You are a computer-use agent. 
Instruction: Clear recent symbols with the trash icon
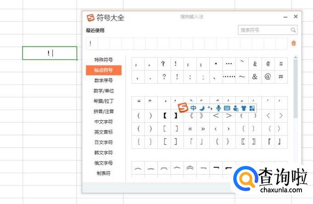[294, 43]
